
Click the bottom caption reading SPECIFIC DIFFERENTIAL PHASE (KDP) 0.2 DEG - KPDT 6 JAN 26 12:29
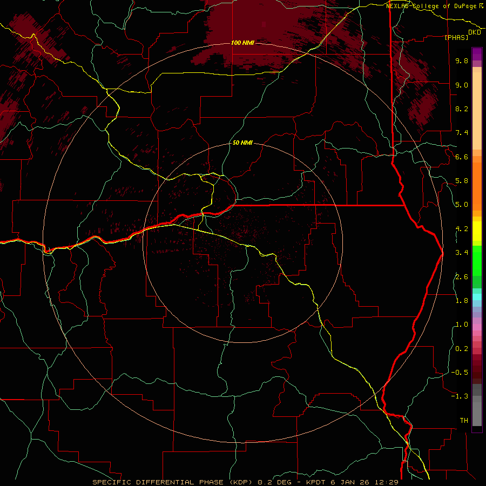[x=245, y=482]
